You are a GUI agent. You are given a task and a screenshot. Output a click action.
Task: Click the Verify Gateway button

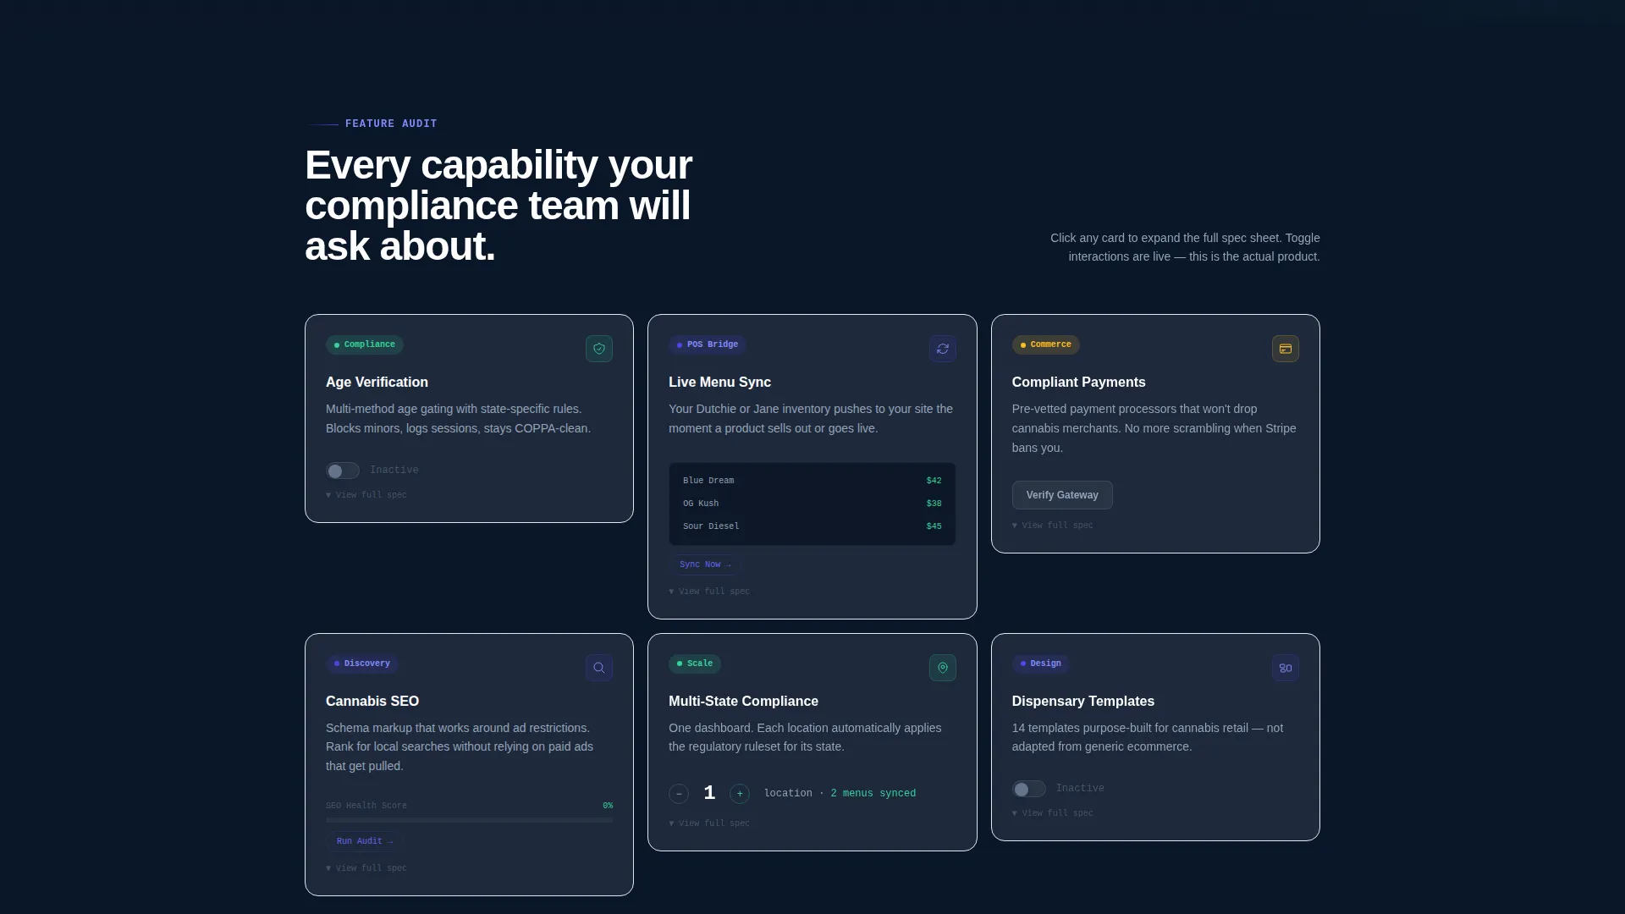click(1062, 495)
